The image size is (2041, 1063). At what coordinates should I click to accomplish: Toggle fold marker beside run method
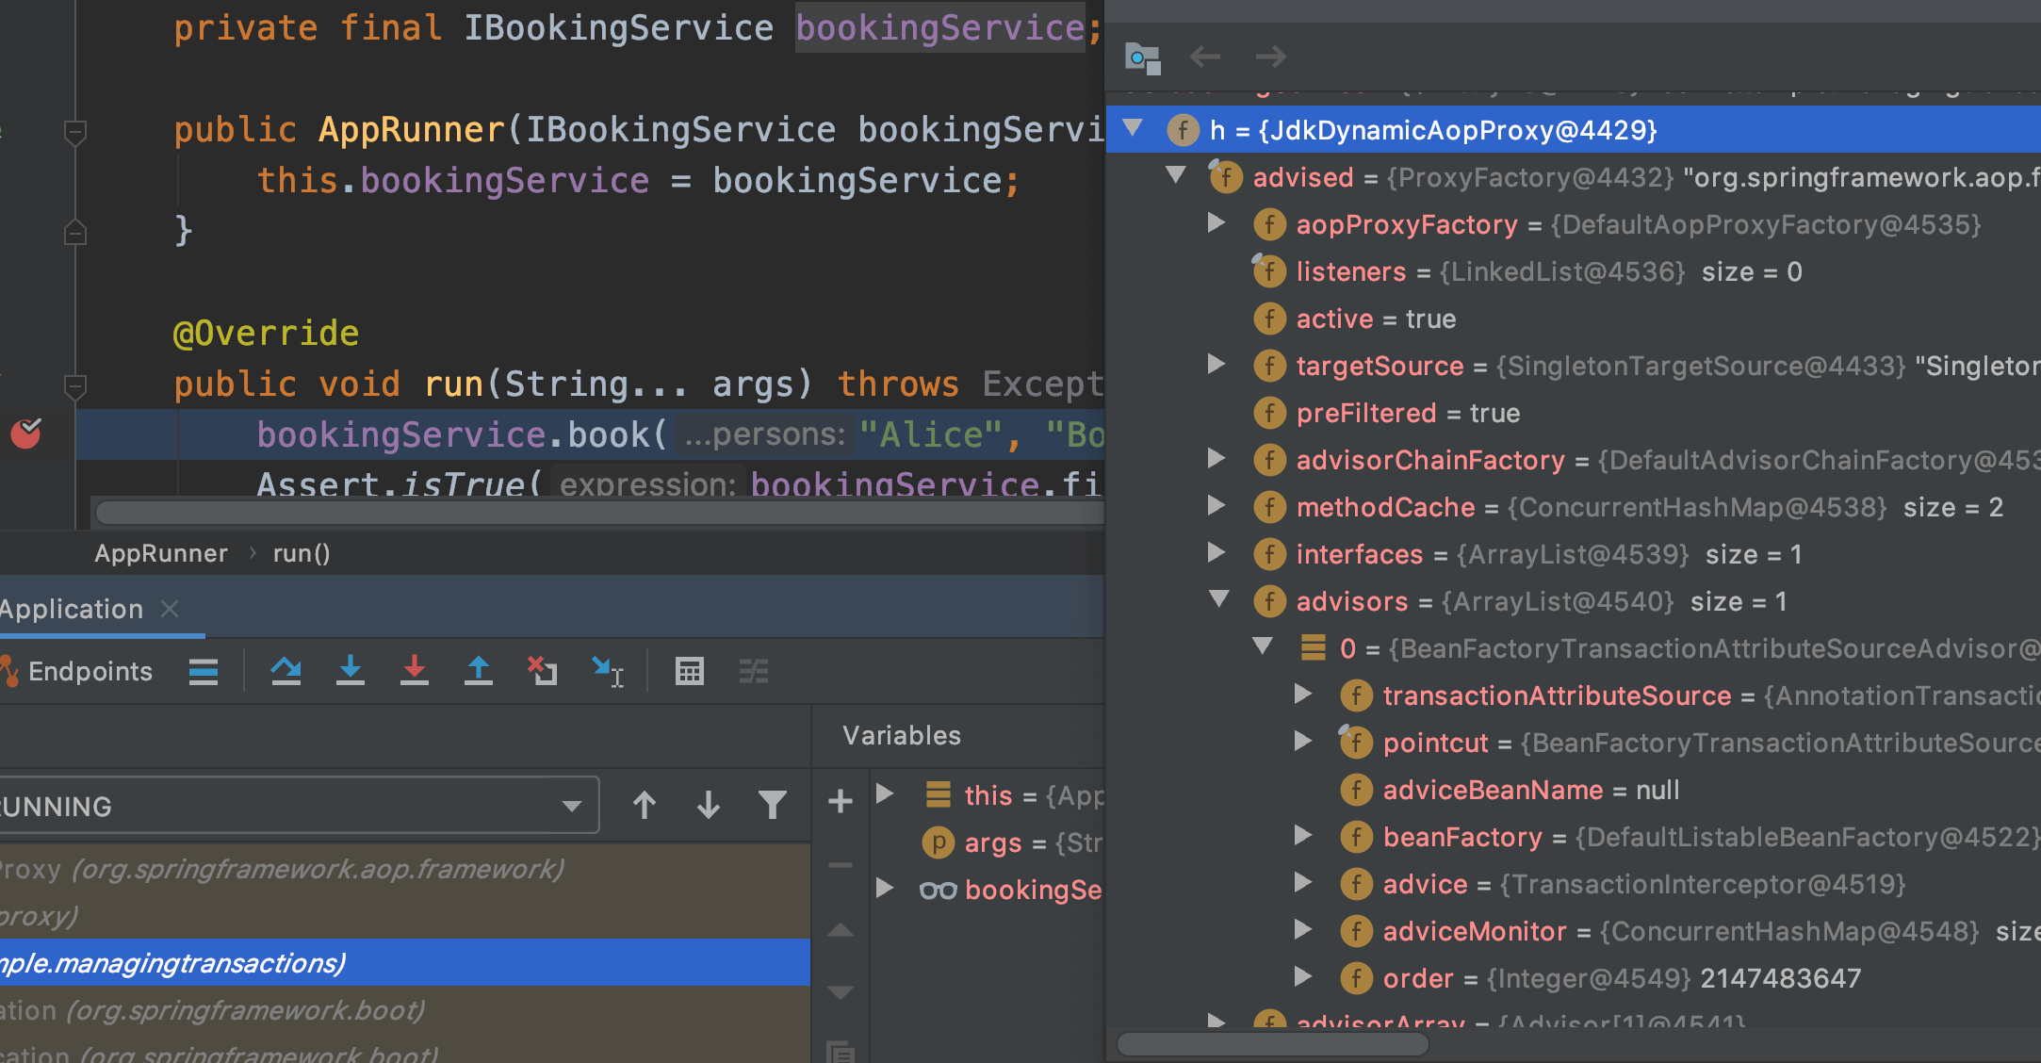pyautogui.click(x=75, y=384)
